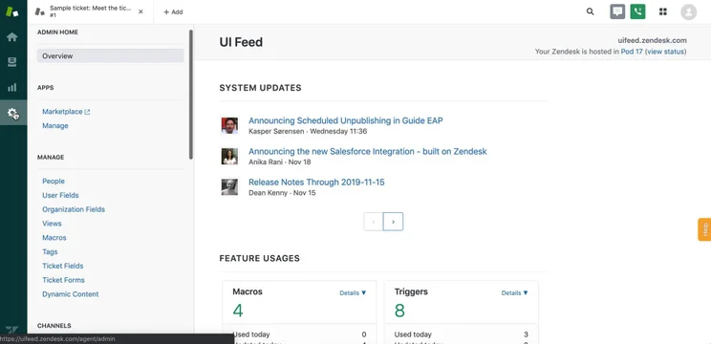
Task: Click the search magnifier icon
Action: coord(590,11)
